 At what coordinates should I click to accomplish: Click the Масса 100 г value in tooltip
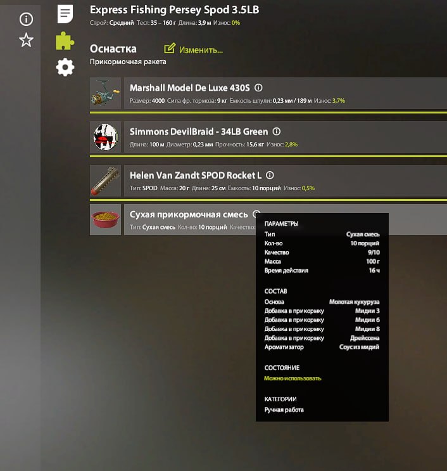[x=373, y=262]
